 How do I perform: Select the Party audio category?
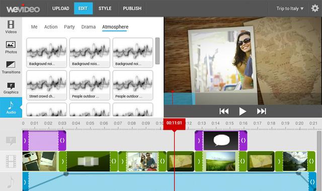pyautogui.click(x=69, y=27)
